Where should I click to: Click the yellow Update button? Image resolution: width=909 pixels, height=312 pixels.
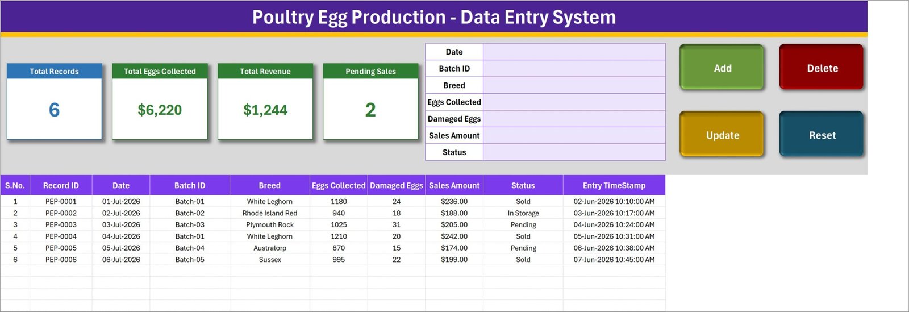point(722,135)
